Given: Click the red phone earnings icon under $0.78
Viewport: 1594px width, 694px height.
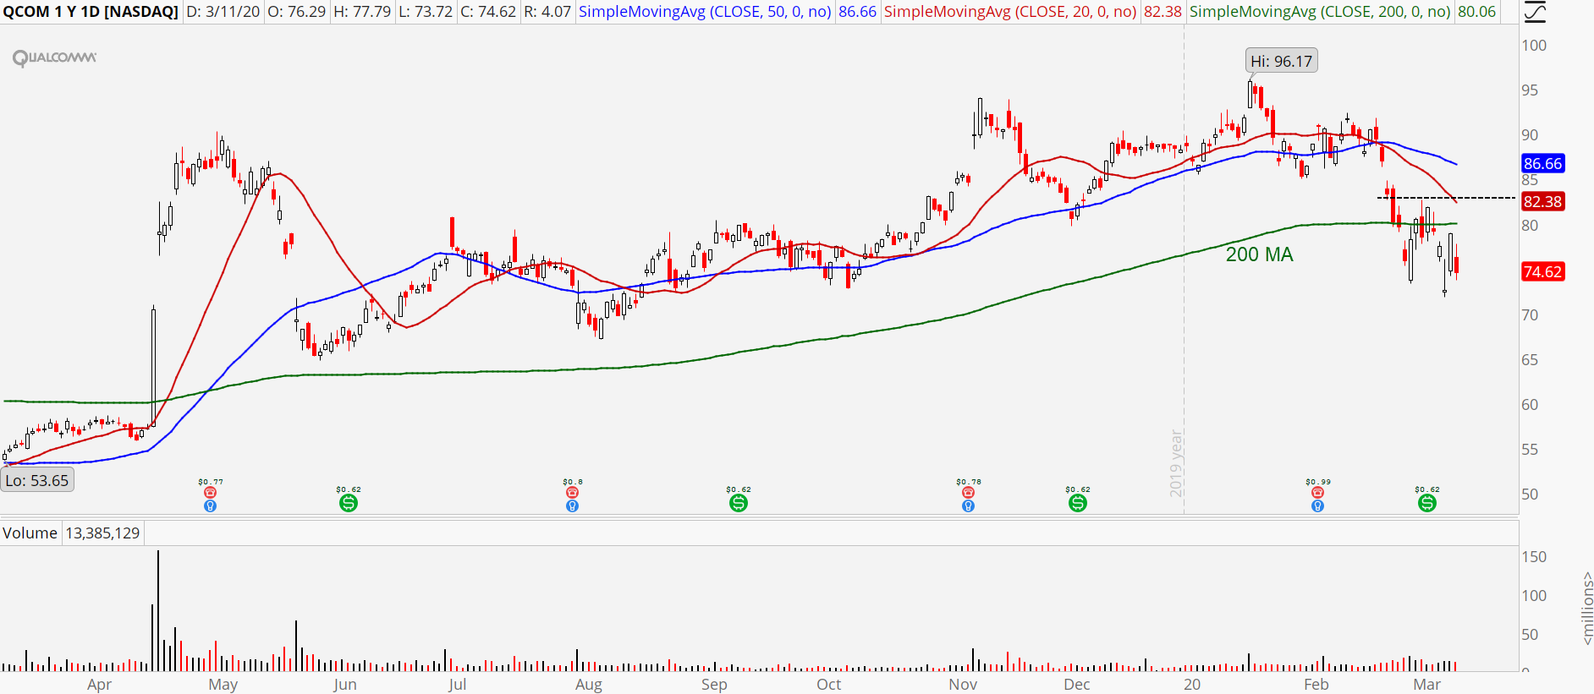Looking at the screenshot, I should tap(968, 493).
